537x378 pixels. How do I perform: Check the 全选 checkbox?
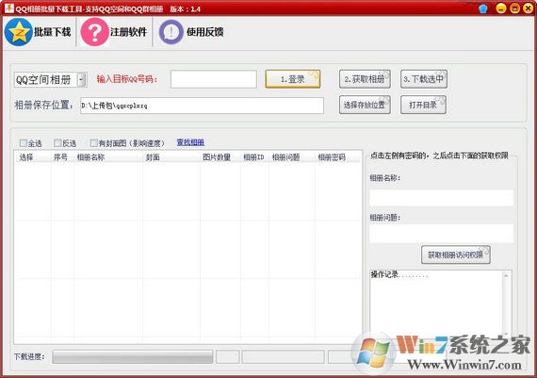pyautogui.click(x=24, y=143)
